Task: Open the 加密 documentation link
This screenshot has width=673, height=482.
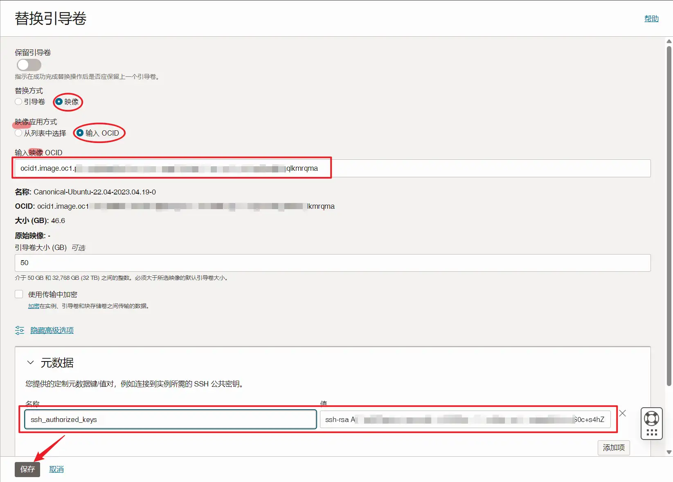Action: (34, 306)
